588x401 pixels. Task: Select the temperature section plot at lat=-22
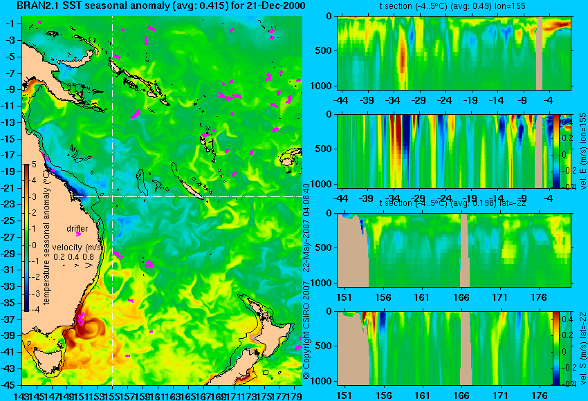(454, 250)
